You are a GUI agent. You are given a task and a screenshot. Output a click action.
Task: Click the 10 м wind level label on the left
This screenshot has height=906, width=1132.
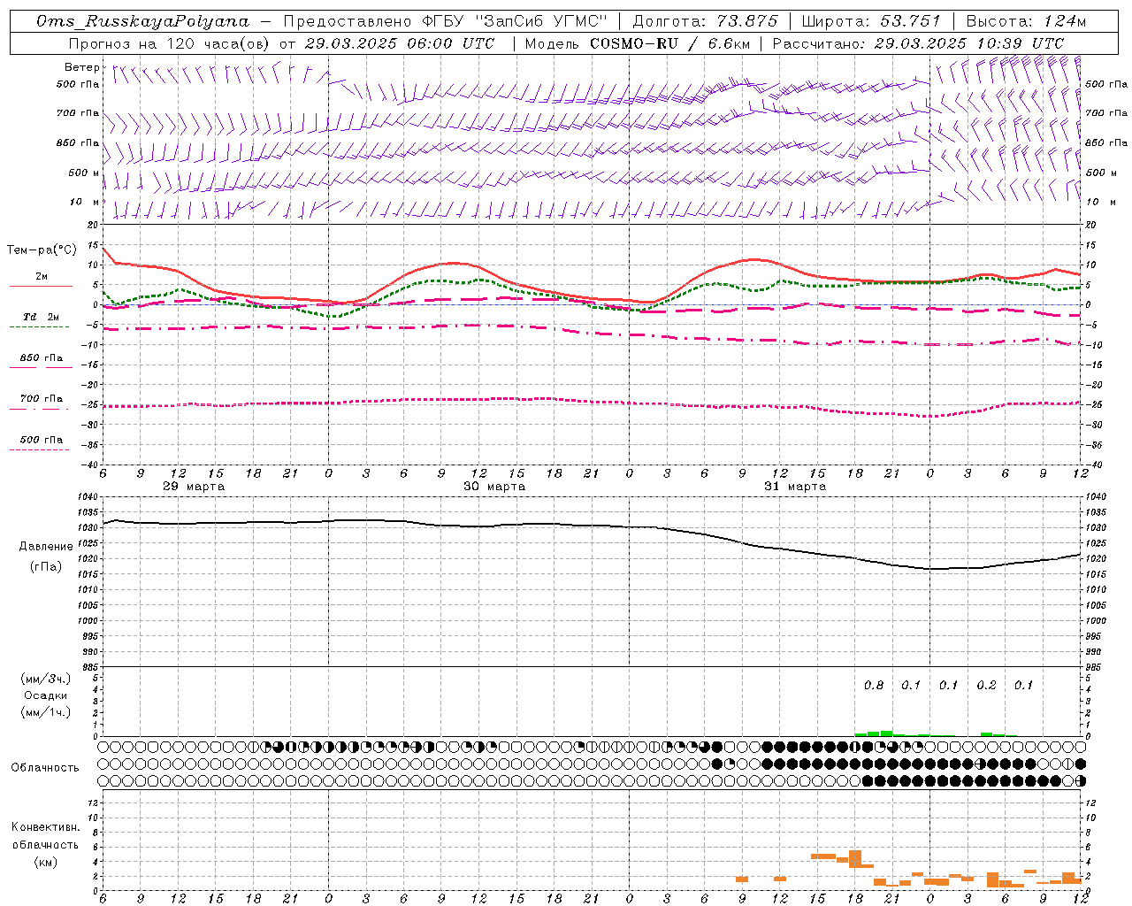click(x=86, y=202)
